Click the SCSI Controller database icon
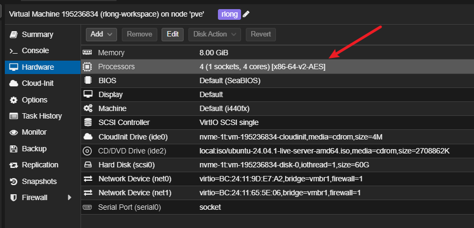Image resolution: width=474 pixels, height=228 pixels. 87,122
